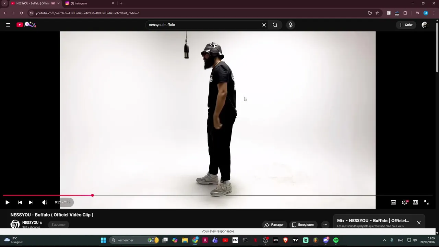439x247 pixels.
Task: Open player settings gear
Action: (x=405, y=202)
